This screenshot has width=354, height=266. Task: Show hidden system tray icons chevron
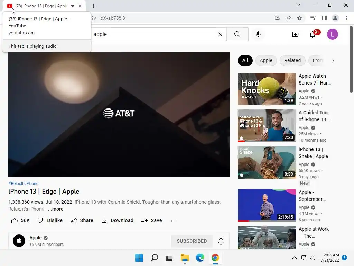pyautogui.click(x=295, y=258)
